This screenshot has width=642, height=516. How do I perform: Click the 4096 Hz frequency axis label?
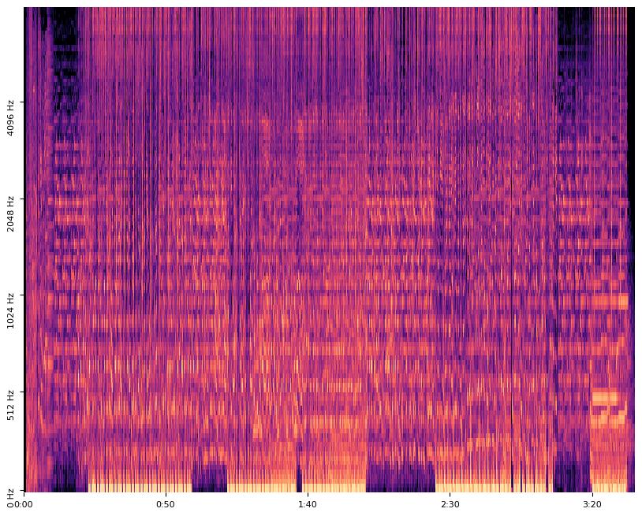click(10, 117)
